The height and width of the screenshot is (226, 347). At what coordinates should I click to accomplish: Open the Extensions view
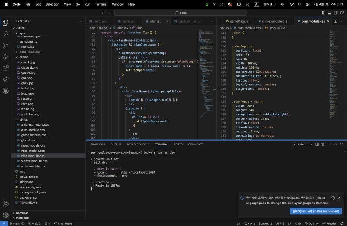coord(6,68)
